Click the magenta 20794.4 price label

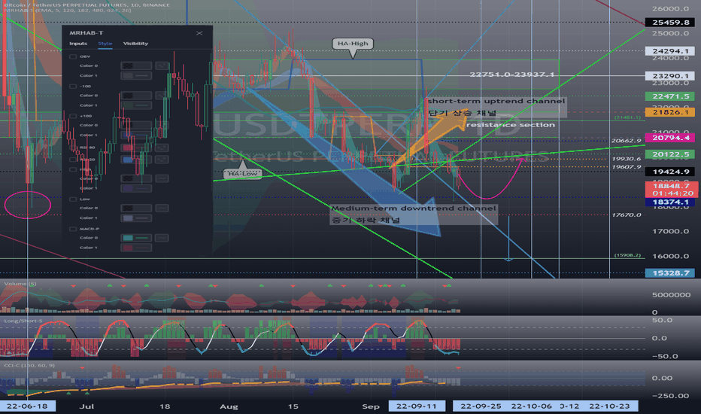click(670, 138)
